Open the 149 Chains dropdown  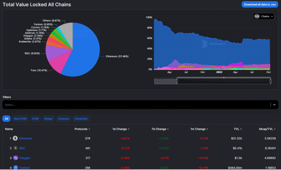click(263, 16)
